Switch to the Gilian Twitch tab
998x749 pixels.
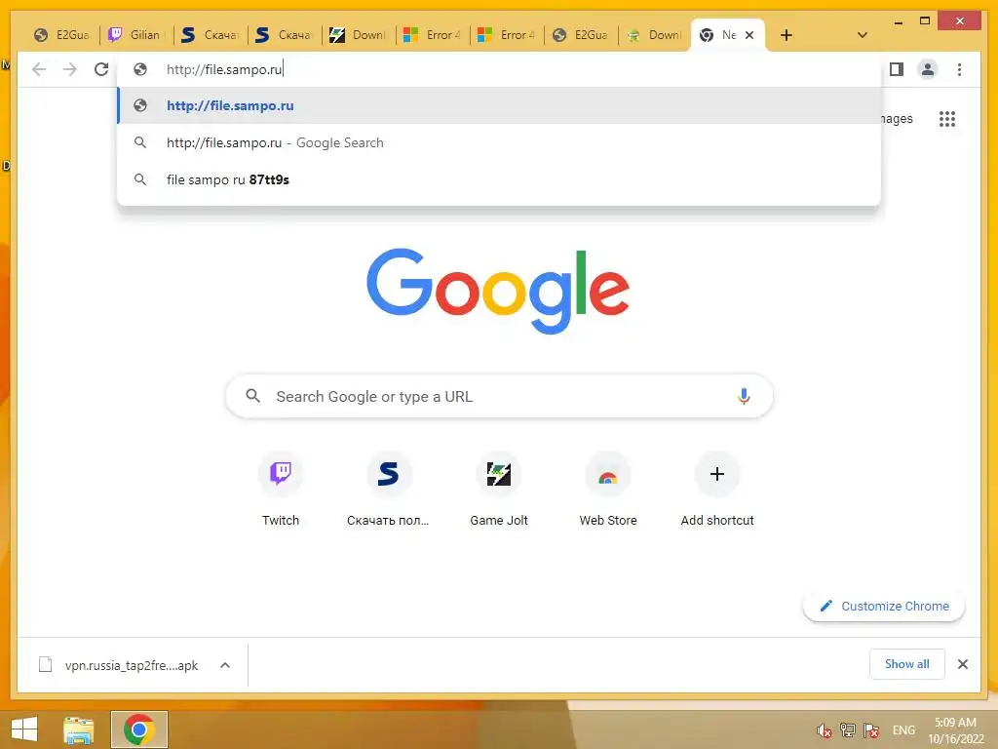134,35
